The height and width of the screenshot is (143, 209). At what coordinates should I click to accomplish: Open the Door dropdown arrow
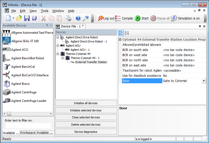point(204,81)
